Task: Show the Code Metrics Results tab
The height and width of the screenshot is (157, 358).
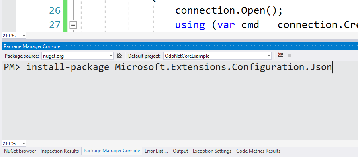Action: coord(258,151)
